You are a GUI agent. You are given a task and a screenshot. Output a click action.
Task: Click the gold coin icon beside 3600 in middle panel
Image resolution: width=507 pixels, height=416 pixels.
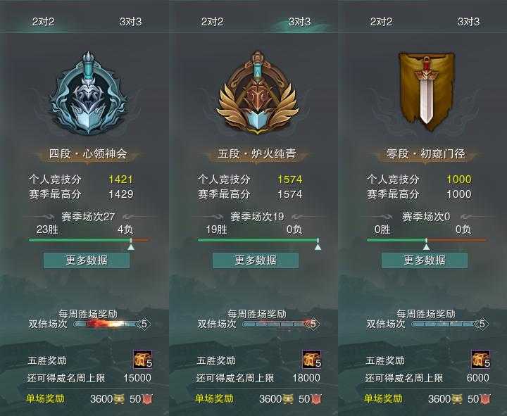[288, 399]
